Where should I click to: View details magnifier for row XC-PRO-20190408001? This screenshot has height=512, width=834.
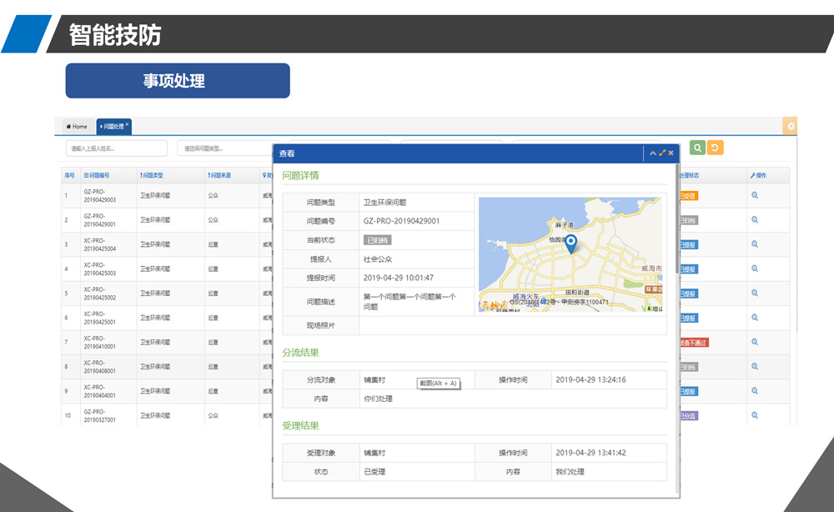[x=755, y=366]
